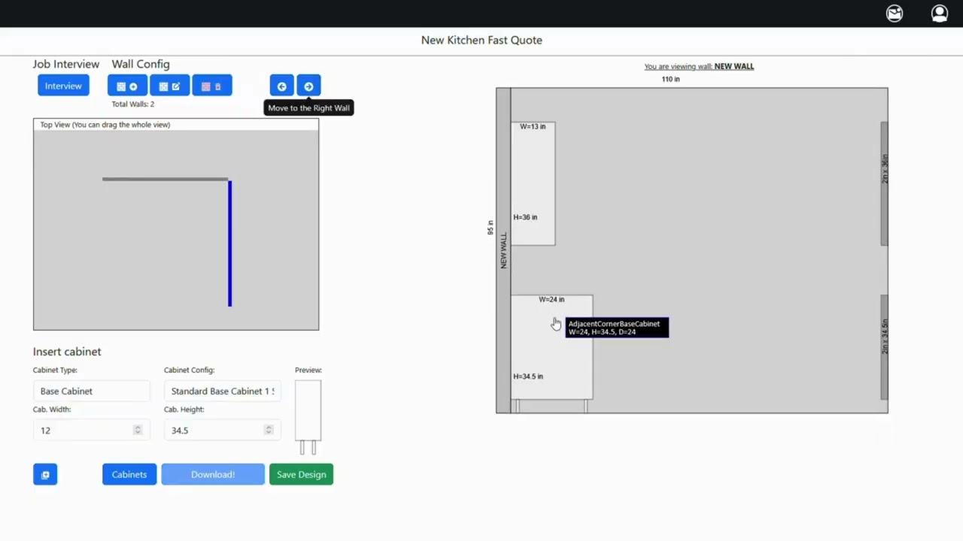Select the right-side 34.5in base cabinet edge
963x541 pixels.
tap(884, 347)
